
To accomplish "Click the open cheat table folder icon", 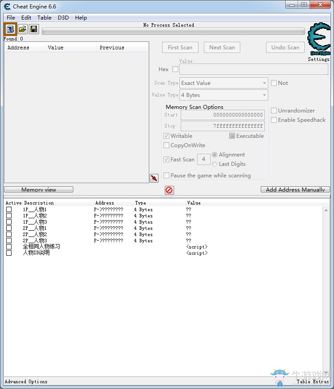I will (x=23, y=29).
